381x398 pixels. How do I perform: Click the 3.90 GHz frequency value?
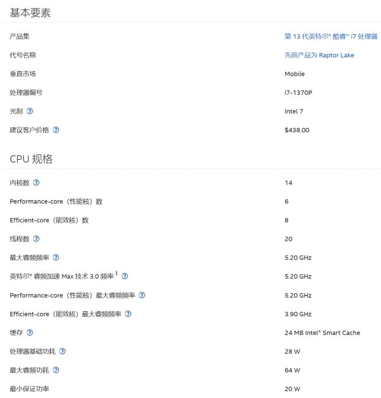pos(298,314)
